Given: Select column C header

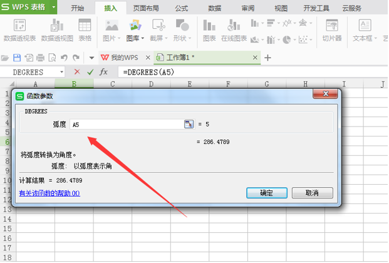Looking at the screenshot, I should pos(113,84).
